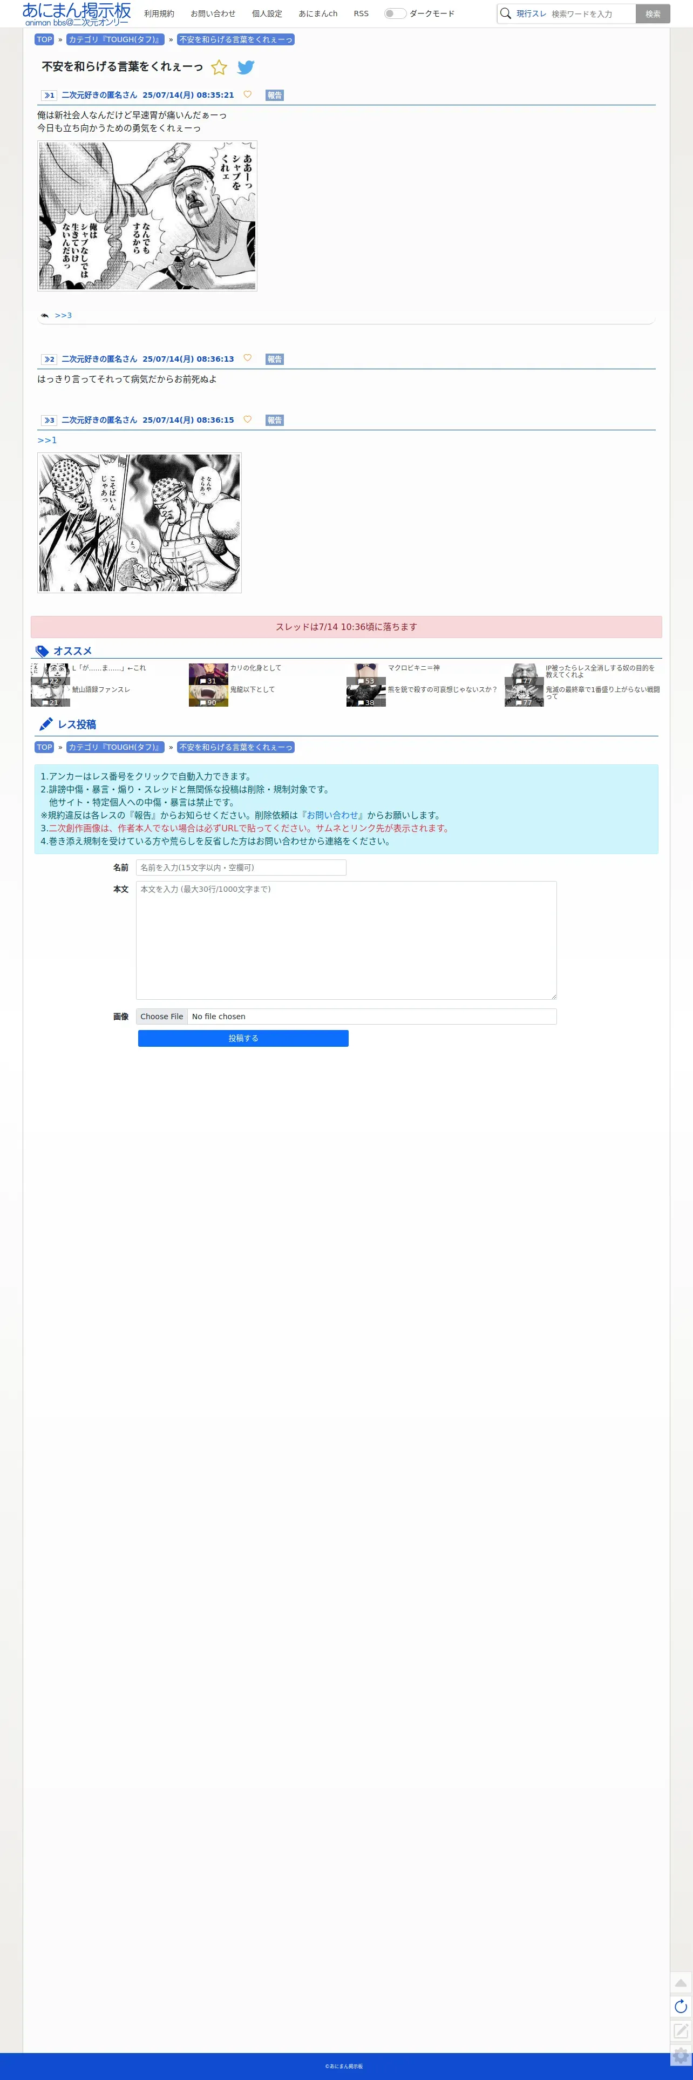Screen dimensions: 693x2080
Task: Click the 現行スレ search scope label
Action: click(x=532, y=13)
